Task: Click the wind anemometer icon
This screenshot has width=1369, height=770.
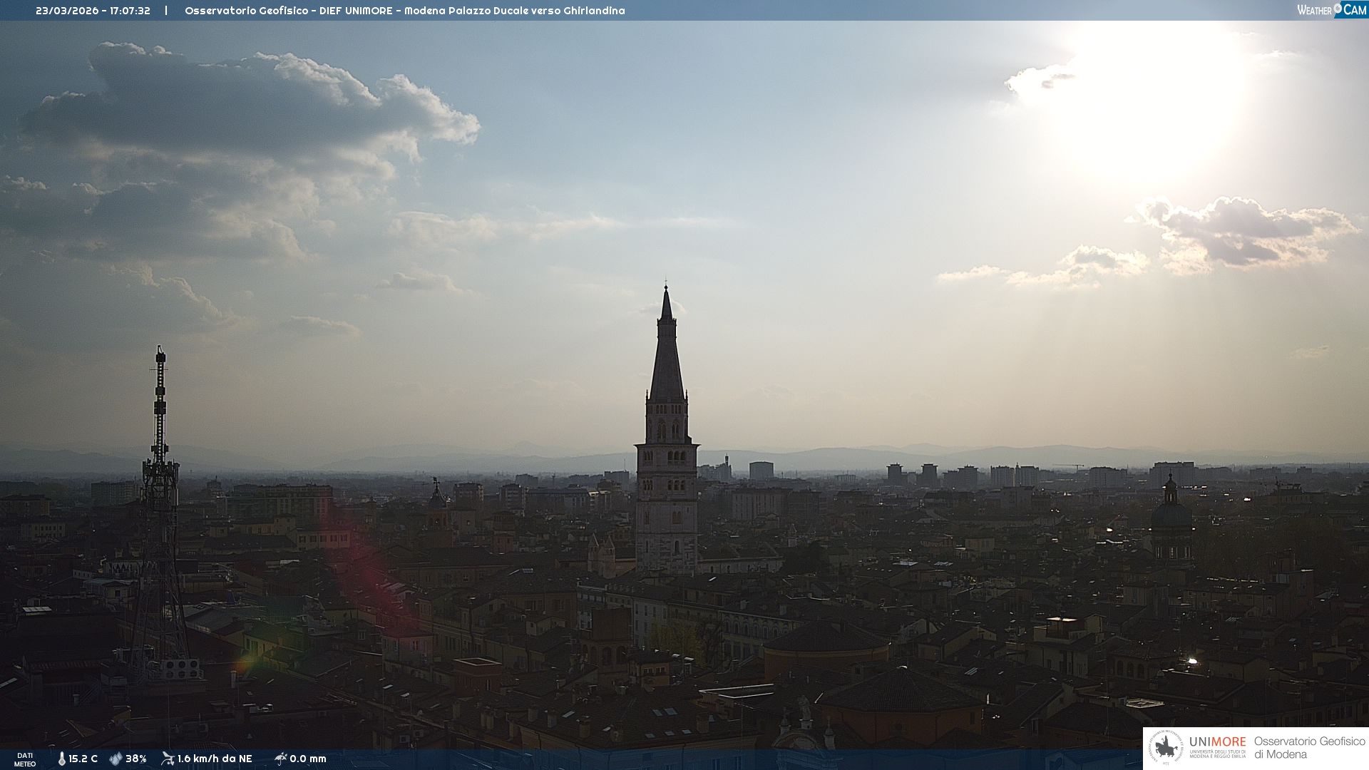Action: pos(168,759)
